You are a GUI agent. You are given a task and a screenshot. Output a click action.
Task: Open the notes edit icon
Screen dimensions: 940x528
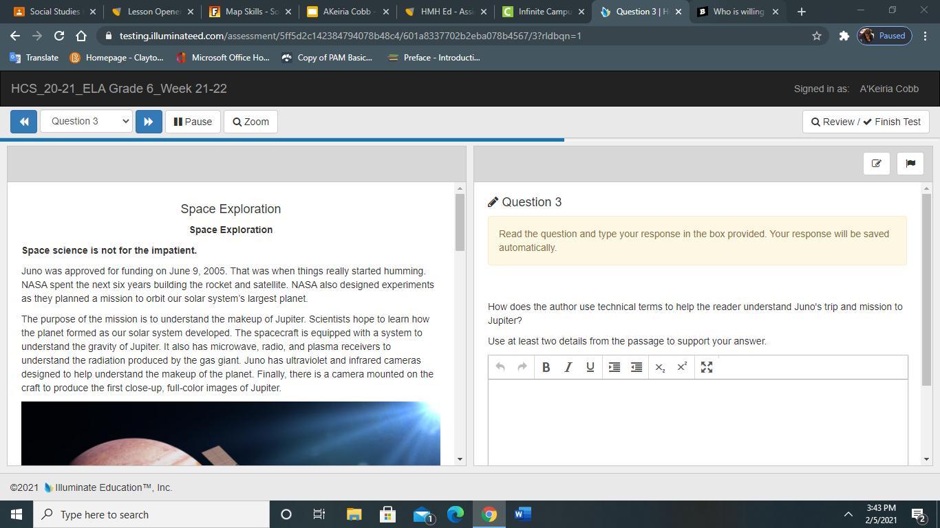pos(876,164)
